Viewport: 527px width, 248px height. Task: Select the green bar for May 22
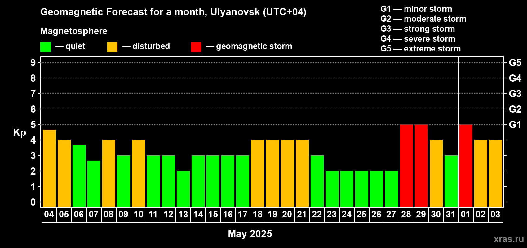[317, 181]
